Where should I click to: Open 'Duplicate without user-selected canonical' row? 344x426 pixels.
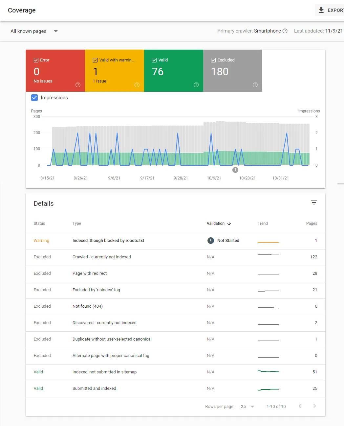point(176,340)
